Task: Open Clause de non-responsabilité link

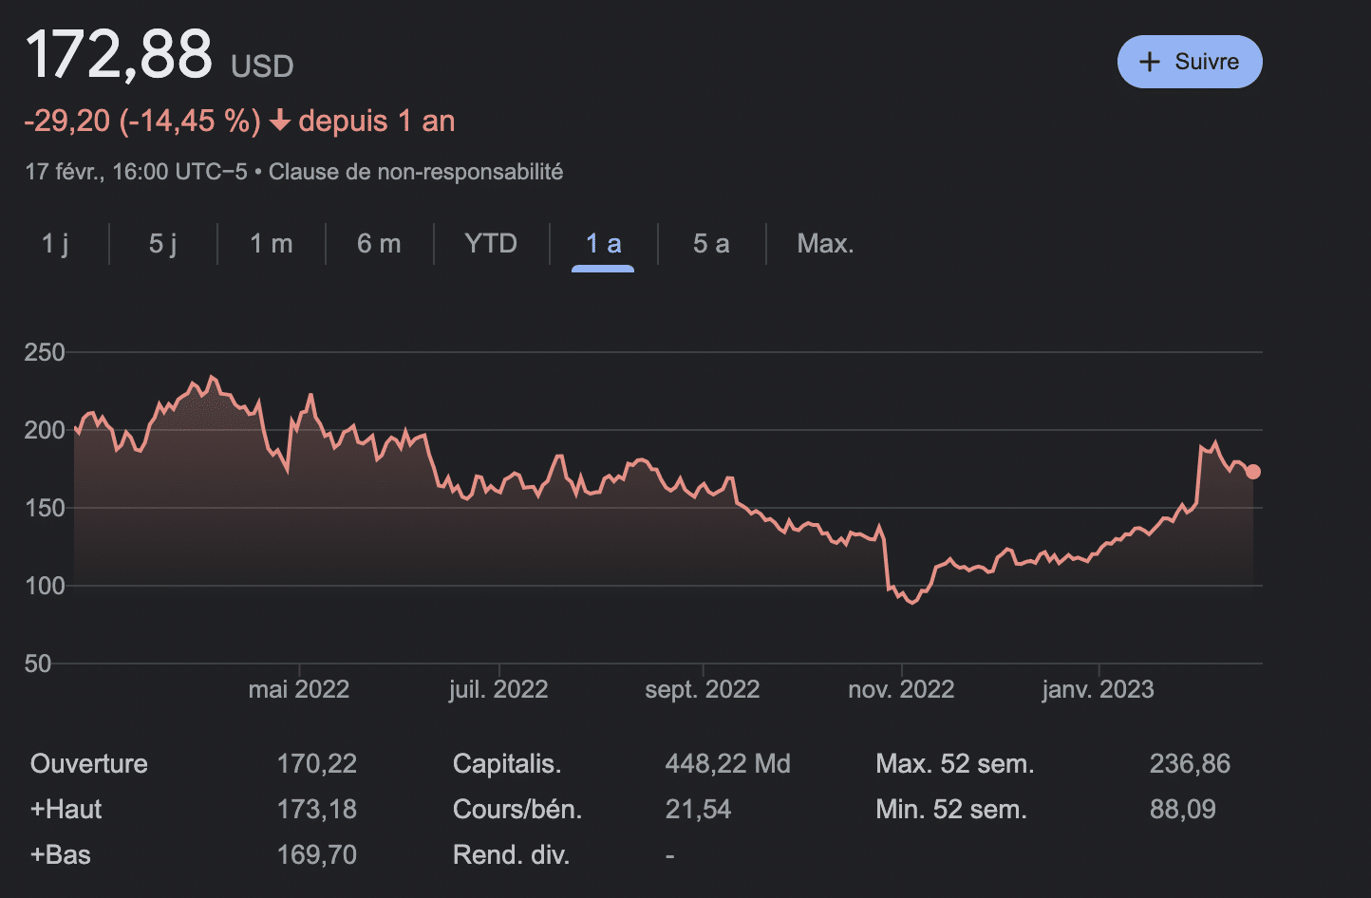Action: (416, 172)
